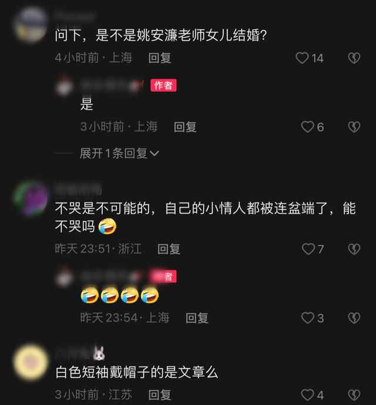Screen dimensions: 376x405
Task: Expand 展开1条回复 hidden replies
Action: point(119,153)
